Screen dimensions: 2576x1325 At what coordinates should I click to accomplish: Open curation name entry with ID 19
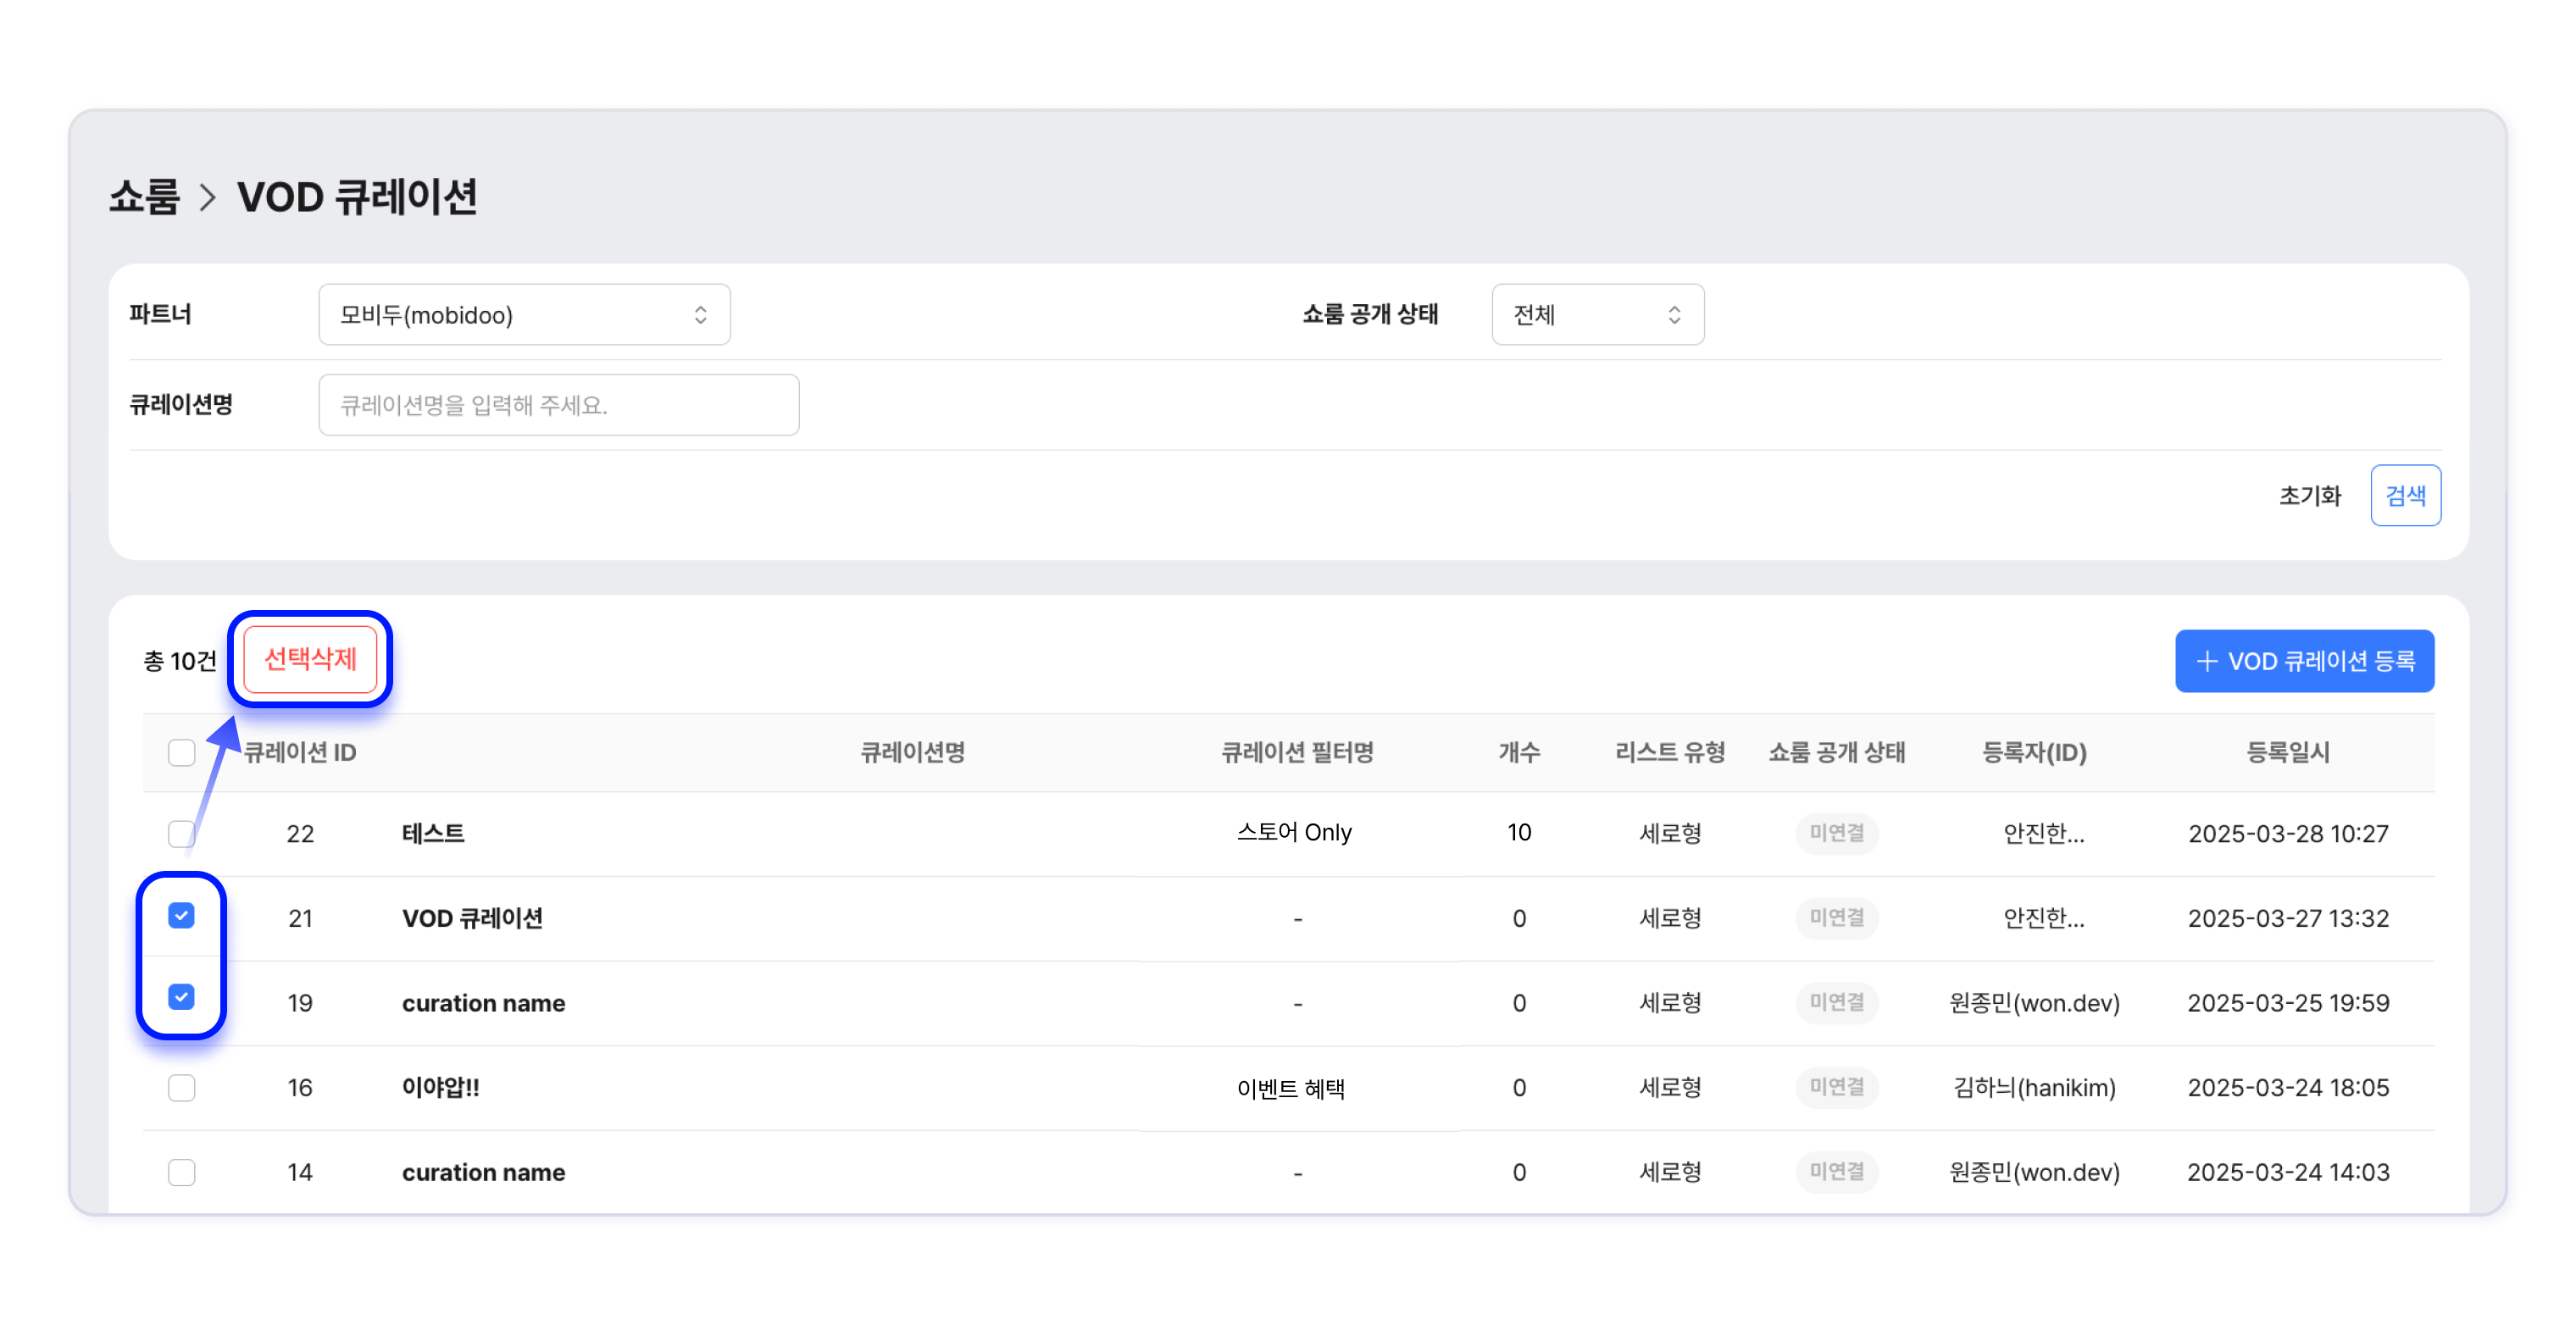pyautogui.click(x=483, y=1003)
